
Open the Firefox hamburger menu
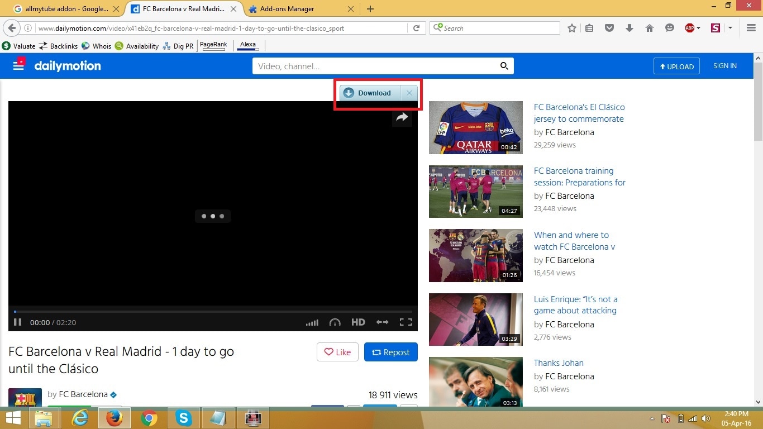coord(751,28)
